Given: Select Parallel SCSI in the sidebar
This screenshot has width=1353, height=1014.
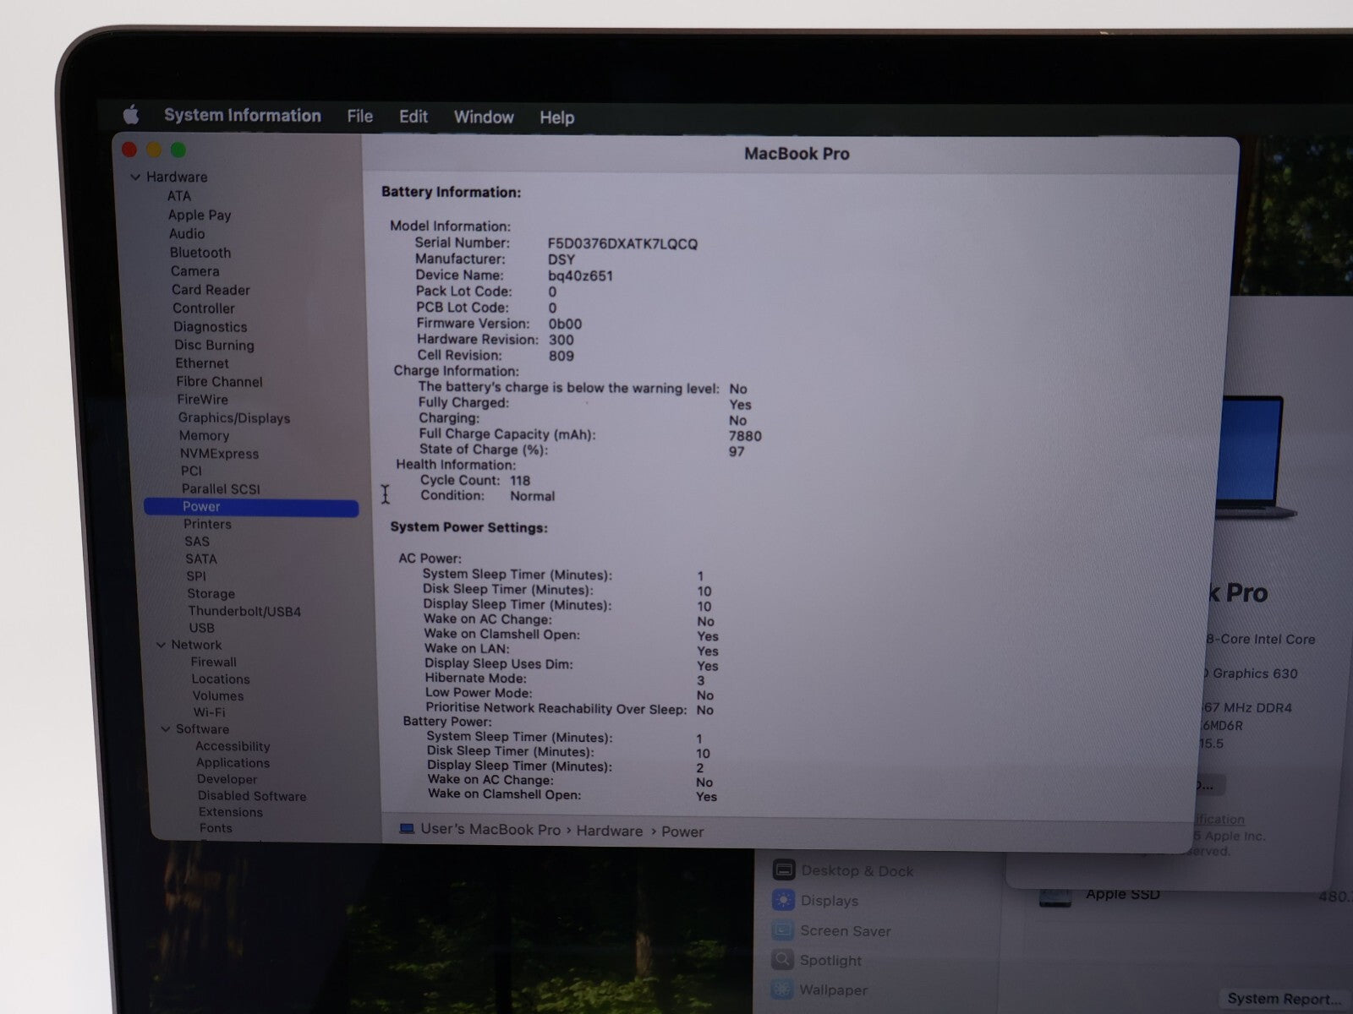Looking at the screenshot, I should (221, 489).
